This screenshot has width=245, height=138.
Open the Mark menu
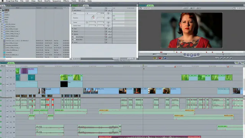click(x=40, y=1)
